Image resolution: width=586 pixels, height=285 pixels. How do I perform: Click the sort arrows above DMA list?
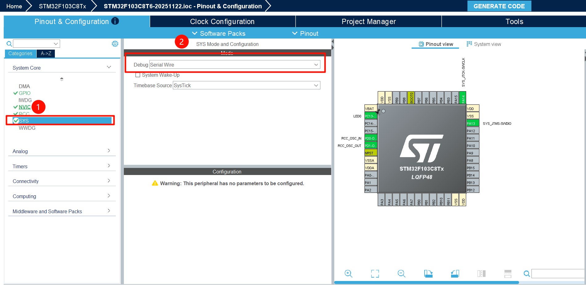tap(62, 79)
